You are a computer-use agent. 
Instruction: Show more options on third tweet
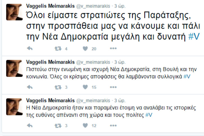coord(113,126)
